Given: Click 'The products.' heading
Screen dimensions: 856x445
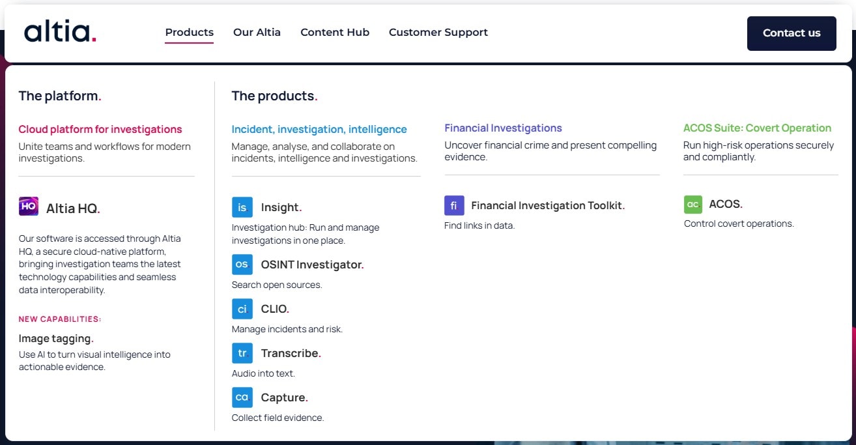Looking at the screenshot, I should [274, 96].
